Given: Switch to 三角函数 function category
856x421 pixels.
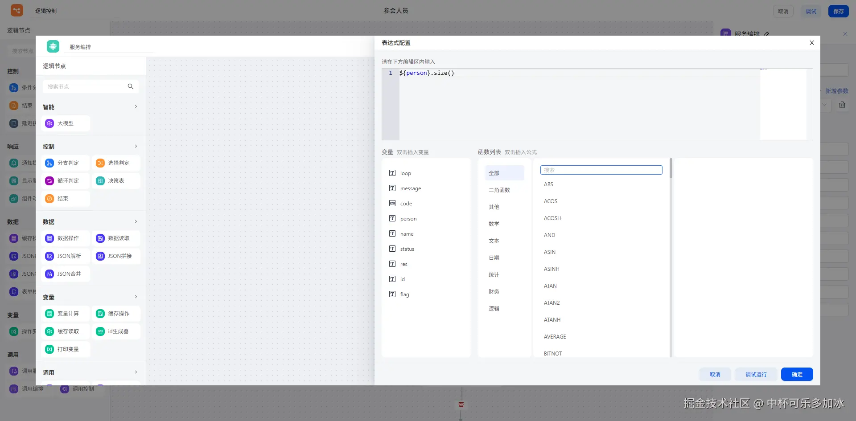Looking at the screenshot, I should [499, 190].
